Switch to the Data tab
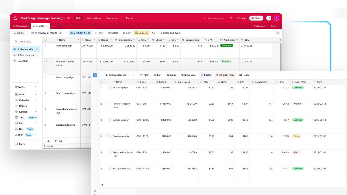 [x=78, y=18]
